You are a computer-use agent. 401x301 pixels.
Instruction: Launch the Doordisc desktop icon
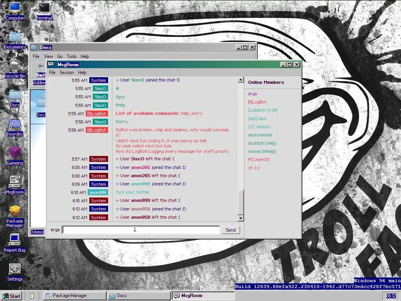click(14, 127)
